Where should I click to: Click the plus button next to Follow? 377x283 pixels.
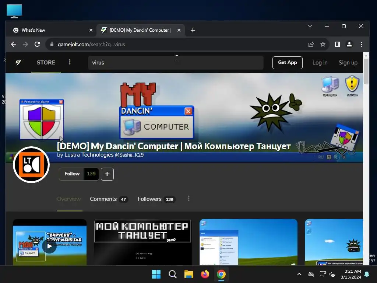click(x=107, y=174)
